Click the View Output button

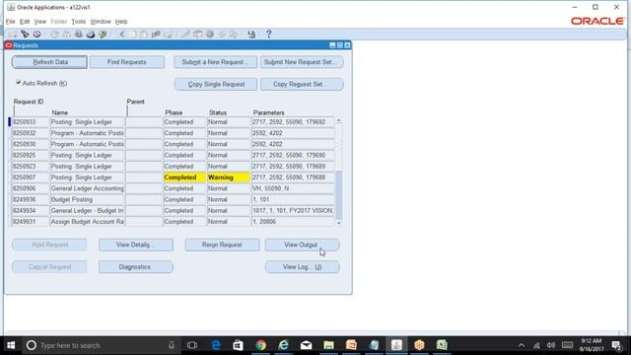coord(303,245)
